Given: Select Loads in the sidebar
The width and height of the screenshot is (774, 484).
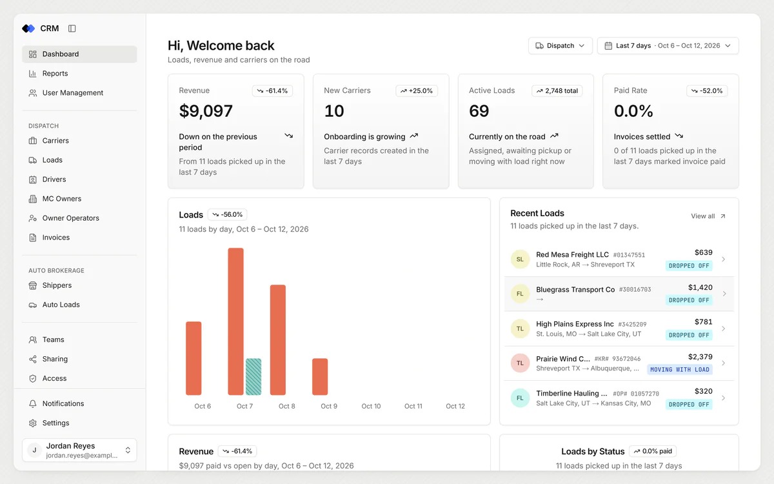Looking at the screenshot, I should coord(79,160).
